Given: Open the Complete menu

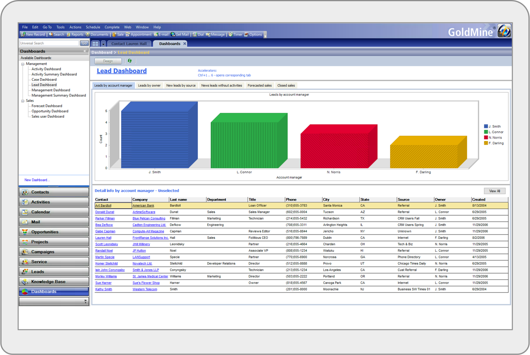Looking at the screenshot, I should (x=112, y=27).
